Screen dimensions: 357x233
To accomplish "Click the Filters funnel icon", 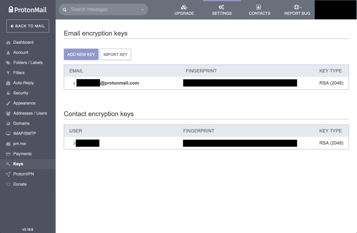I will pyautogui.click(x=8, y=73).
